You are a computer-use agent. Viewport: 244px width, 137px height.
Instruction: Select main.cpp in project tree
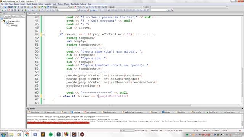point(14,25)
